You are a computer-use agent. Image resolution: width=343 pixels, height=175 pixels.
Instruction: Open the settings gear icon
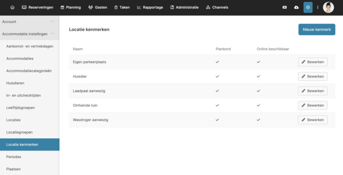click(308, 7)
